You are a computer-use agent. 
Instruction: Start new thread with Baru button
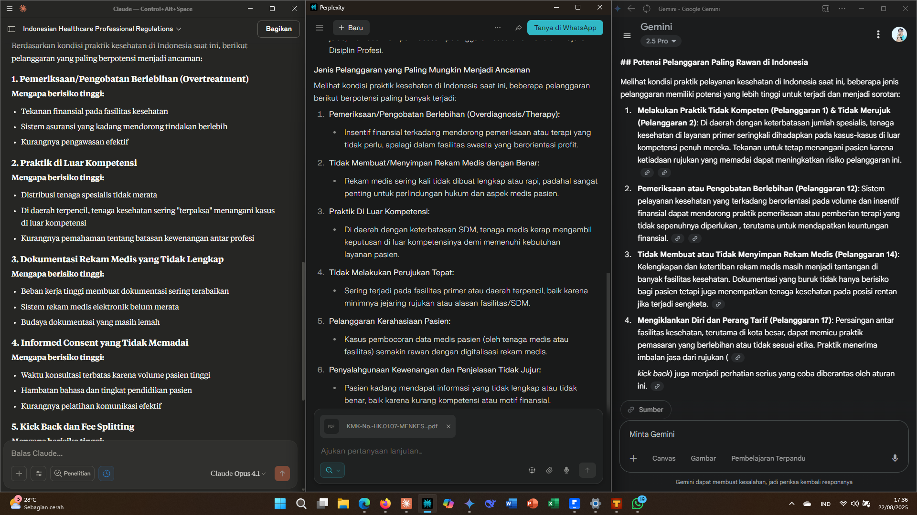pos(351,28)
